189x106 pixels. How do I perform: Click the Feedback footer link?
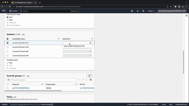click(5, 105)
